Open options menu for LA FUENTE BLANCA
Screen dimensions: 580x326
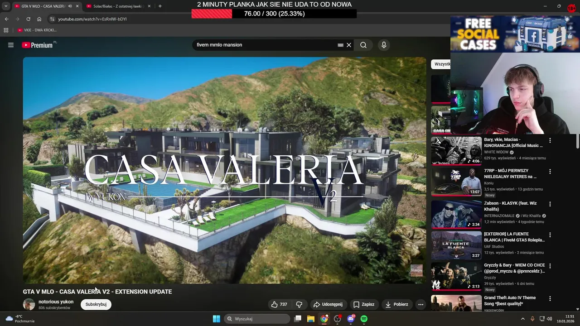tap(550, 235)
